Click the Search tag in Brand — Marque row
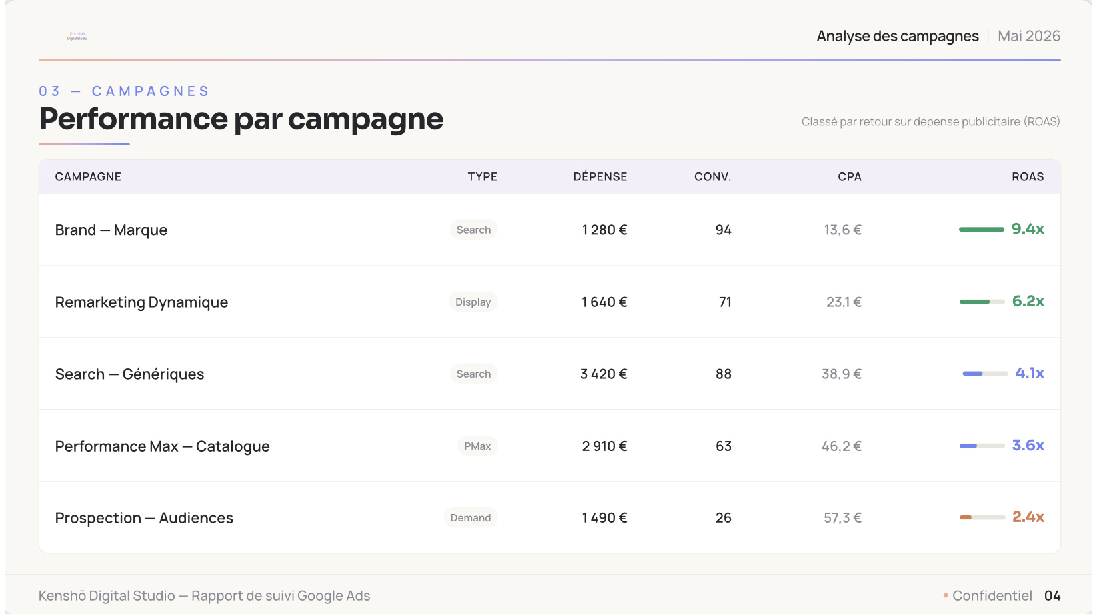The image size is (1097, 614). pos(473,230)
